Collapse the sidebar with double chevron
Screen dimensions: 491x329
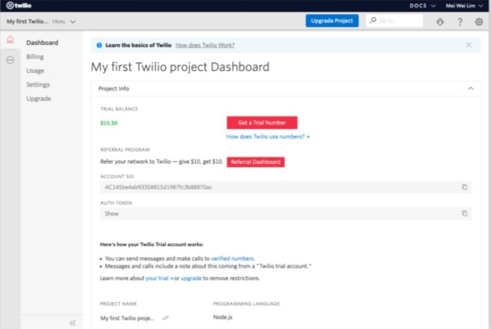point(73,323)
